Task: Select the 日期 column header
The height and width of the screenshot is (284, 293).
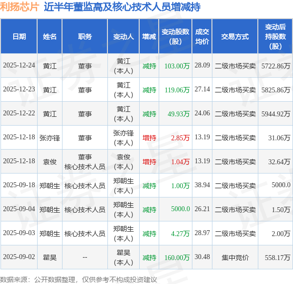Action: point(19,37)
